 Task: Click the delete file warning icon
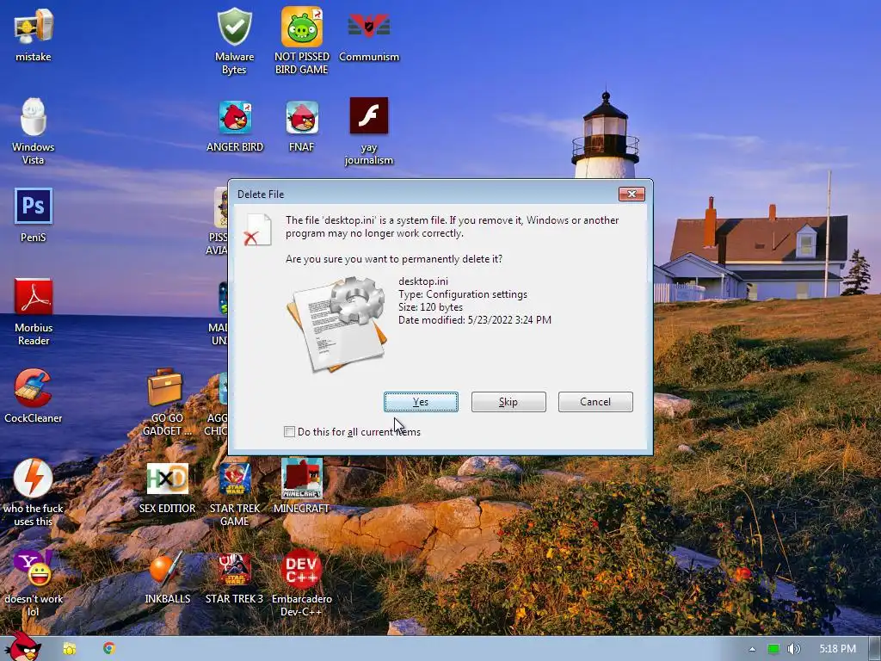pos(257,230)
